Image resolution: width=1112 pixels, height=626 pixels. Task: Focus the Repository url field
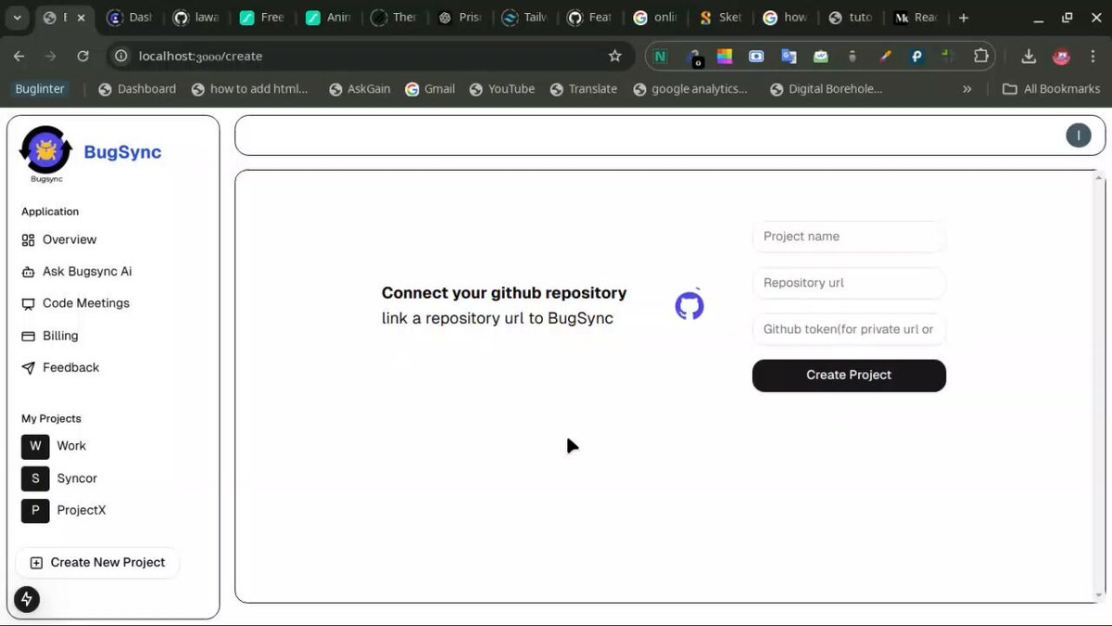tap(849, 283)
